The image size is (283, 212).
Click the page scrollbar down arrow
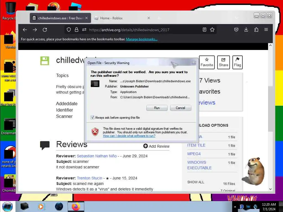[x=270, y=189]
